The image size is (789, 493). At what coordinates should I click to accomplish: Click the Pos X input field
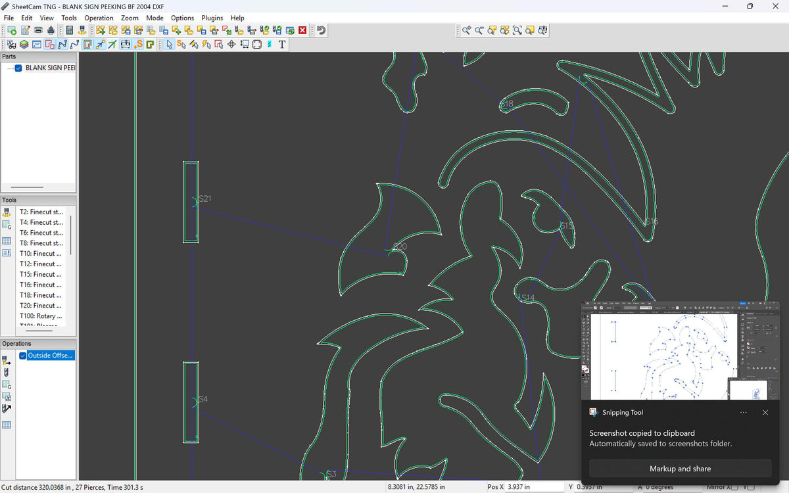(533, 487)
